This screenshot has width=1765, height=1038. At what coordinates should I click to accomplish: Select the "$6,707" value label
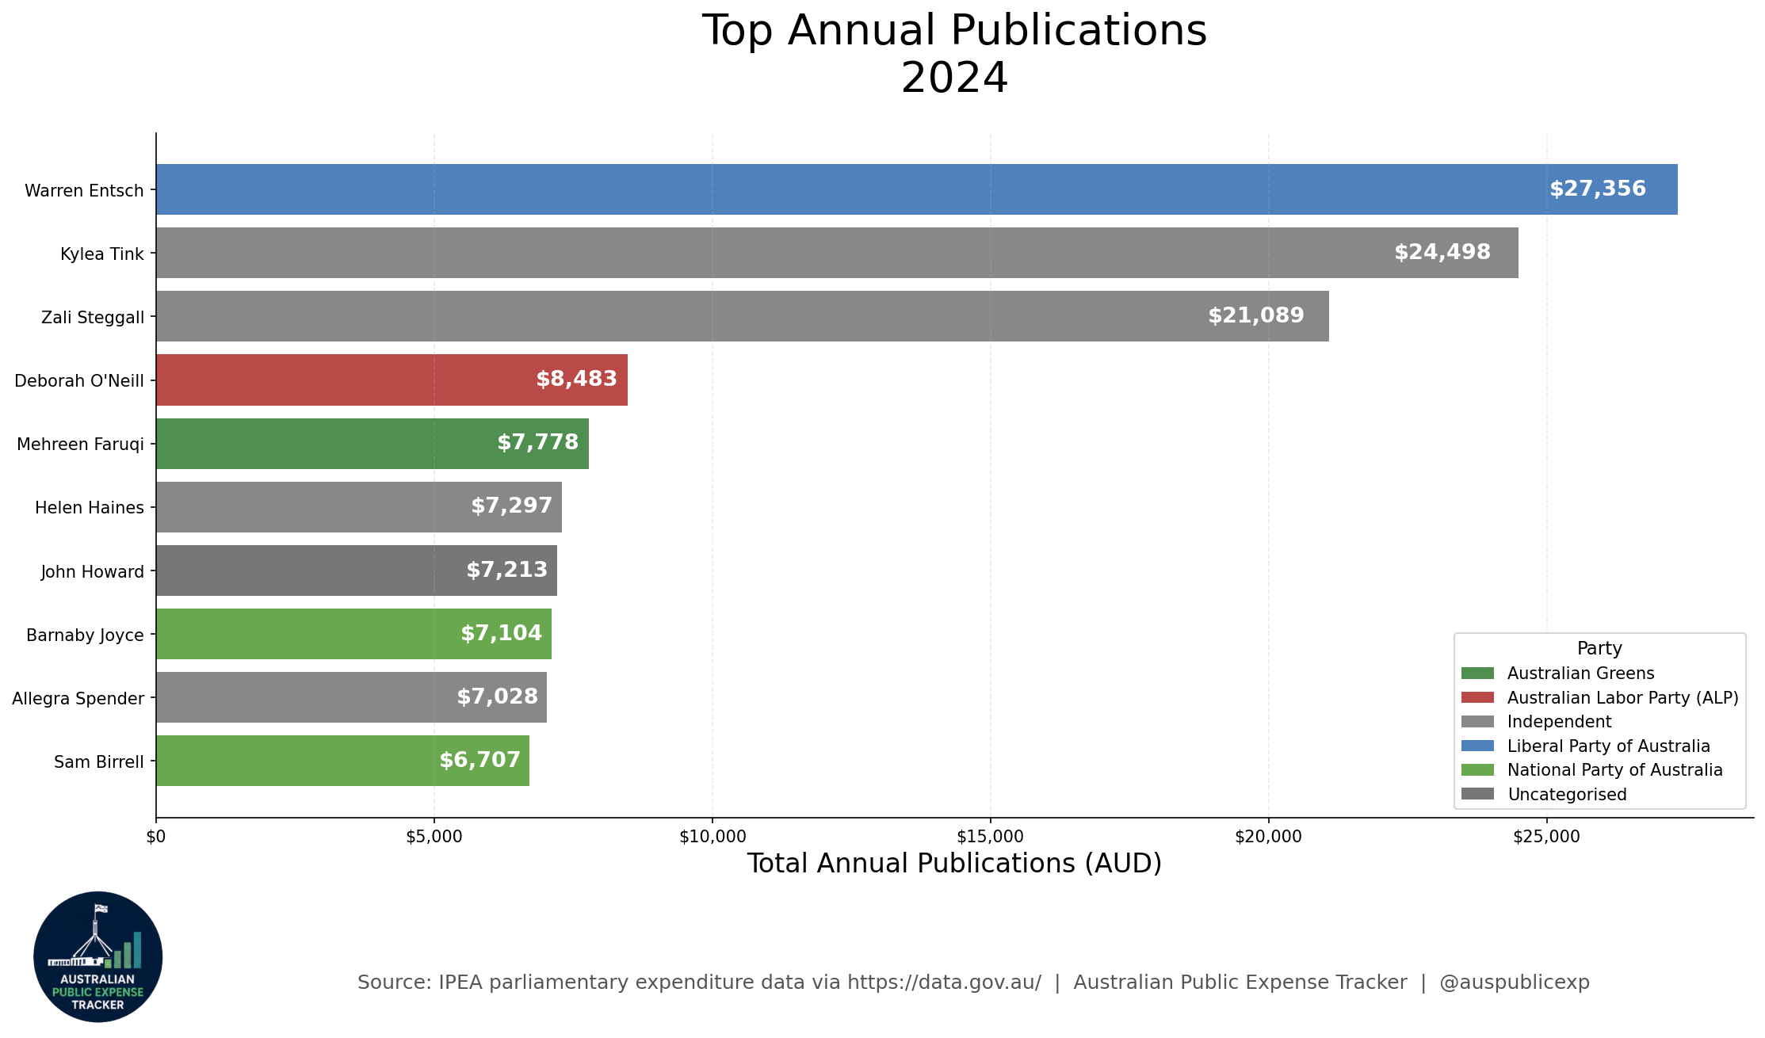pyautogui.click(x=480, y=760)
